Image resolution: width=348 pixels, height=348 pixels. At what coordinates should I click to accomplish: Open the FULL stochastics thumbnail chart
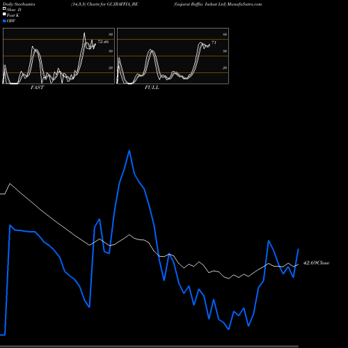(x=173, y=56)
